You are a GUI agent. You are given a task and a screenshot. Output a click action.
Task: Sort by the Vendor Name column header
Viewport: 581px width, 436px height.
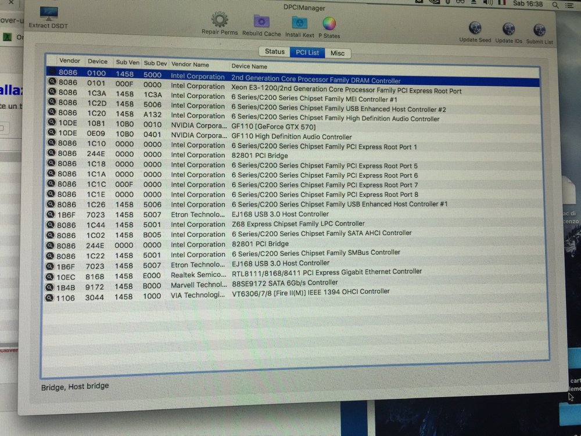(x=190, y=64)
